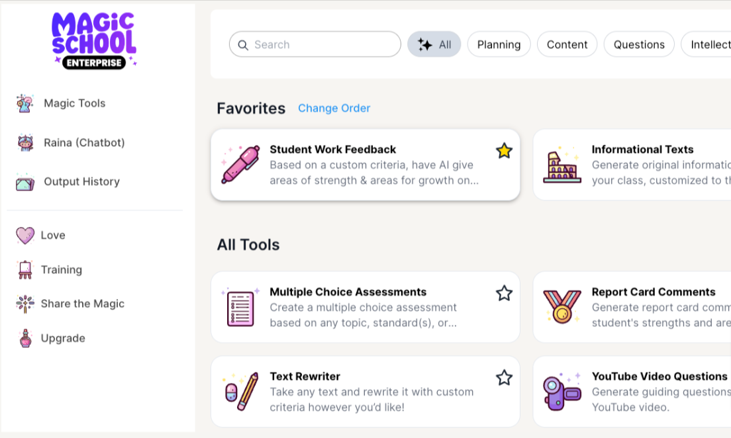The image size is (731, 438).
Task: Click the Share the Magic sparkler icon
Action: pyautogui.click(x=25, y=304)
